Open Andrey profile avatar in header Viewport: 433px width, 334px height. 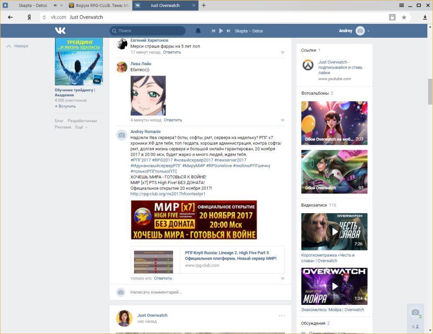(x=360, y=31)
